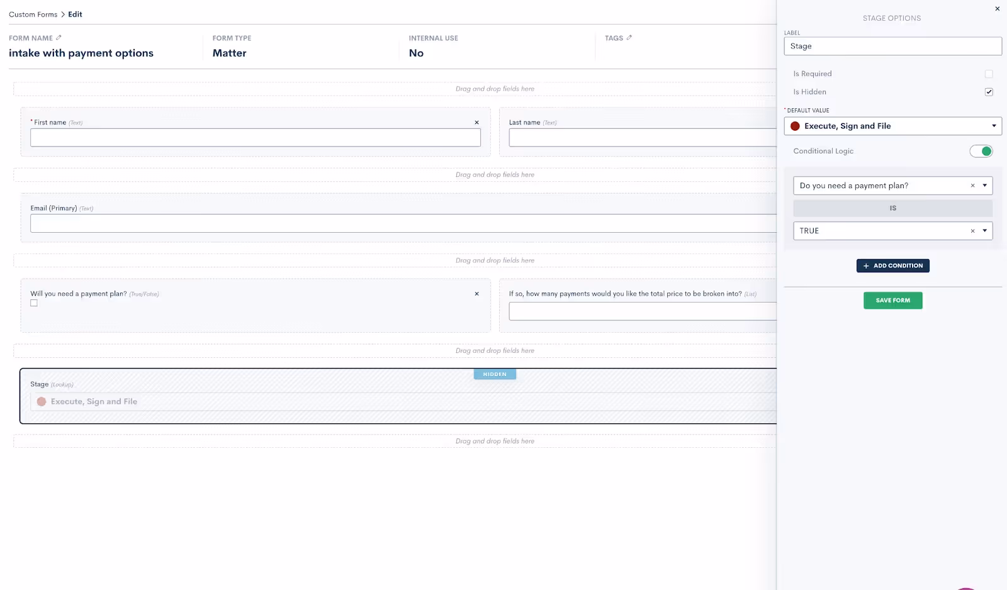The width and height of the screenshot is (1007, 590).
Task: Close the Stage Options panel
Action: [x=997, y=9]
